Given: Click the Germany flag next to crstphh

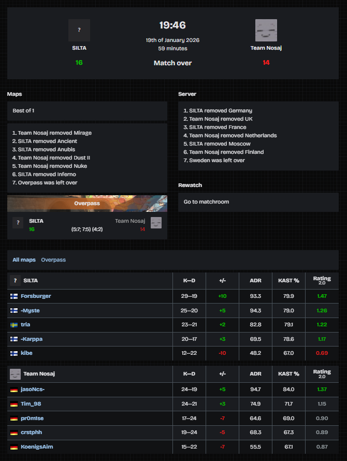Looking at the screenshot, I should pos(14,433).
